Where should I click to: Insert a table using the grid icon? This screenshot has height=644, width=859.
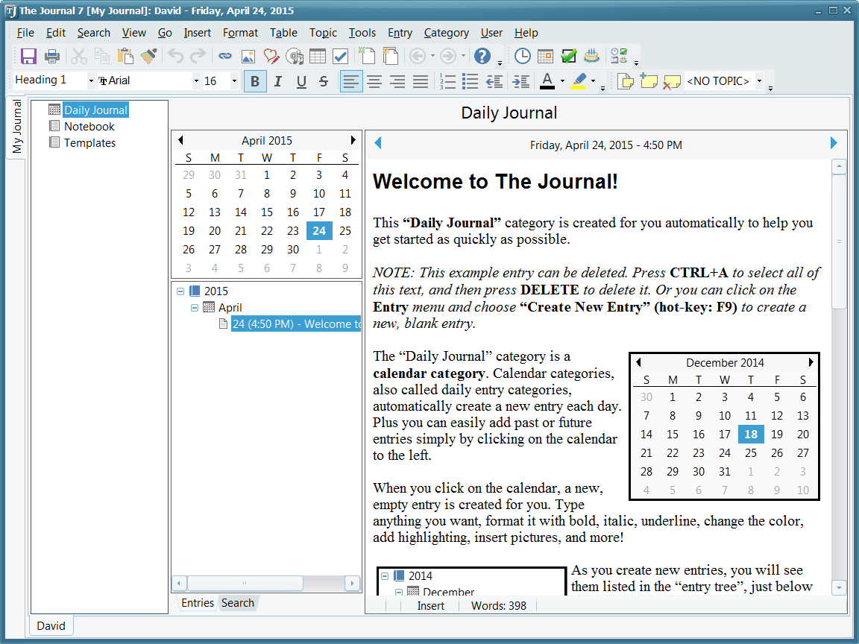(x=317, y=56)
